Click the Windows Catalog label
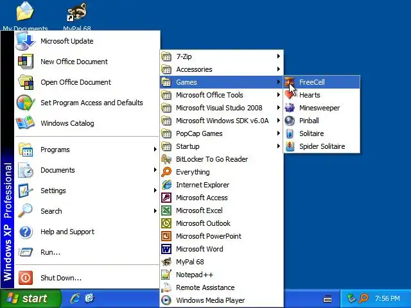This screenshot has width=411, height=308. click(67, 123)
